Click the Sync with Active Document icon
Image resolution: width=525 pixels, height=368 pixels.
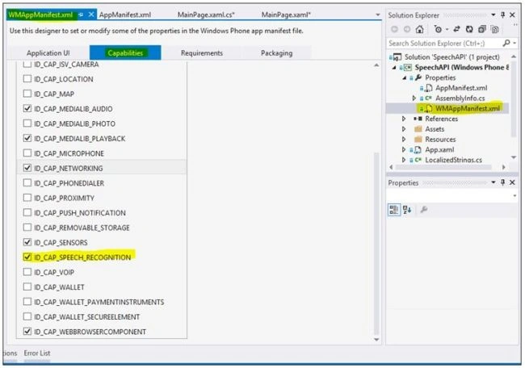(456, 29)
